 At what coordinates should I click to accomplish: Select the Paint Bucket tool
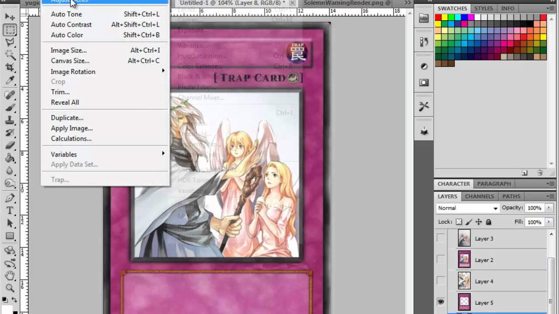click(10, 158)
